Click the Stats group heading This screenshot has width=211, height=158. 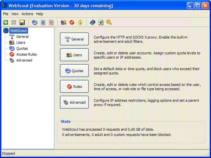pos(65,121)
